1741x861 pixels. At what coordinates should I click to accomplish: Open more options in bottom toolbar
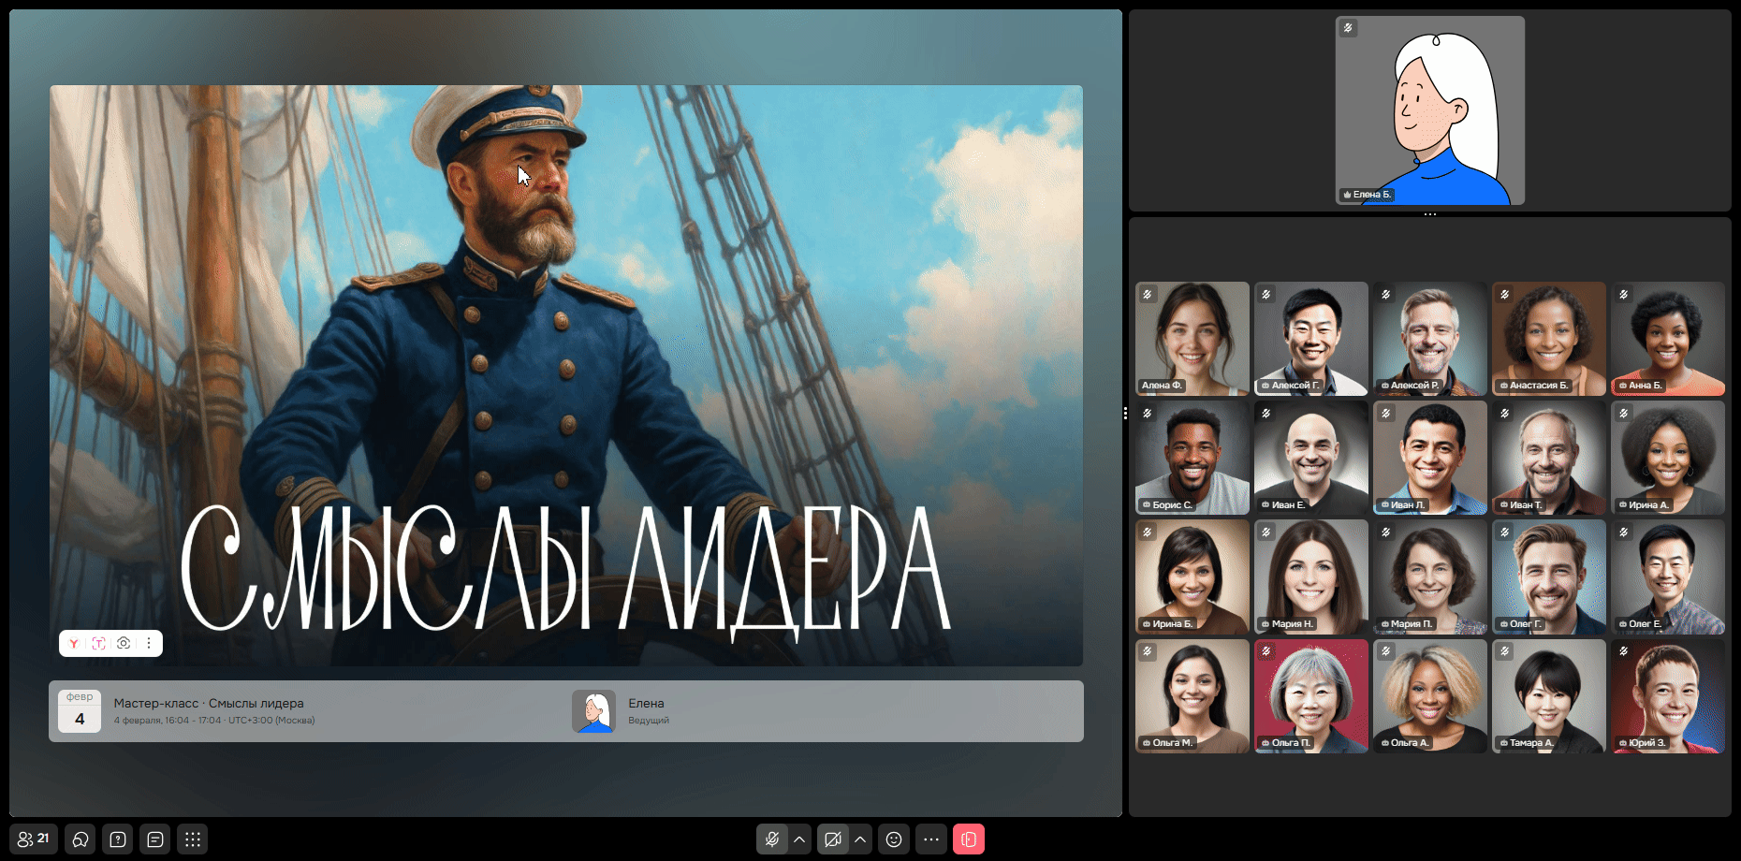coord(931,839)
